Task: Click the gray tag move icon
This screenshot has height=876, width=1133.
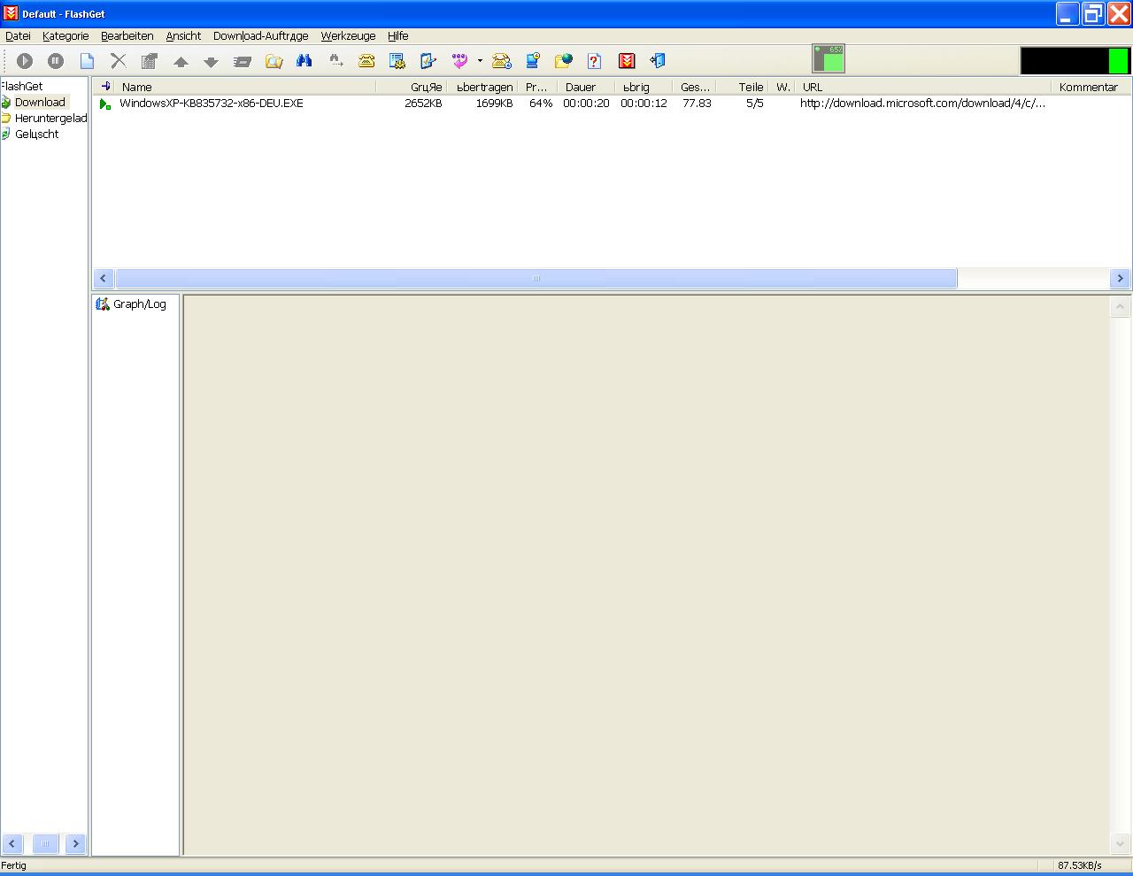Action: pyautogui.click(x=243, y=62)
